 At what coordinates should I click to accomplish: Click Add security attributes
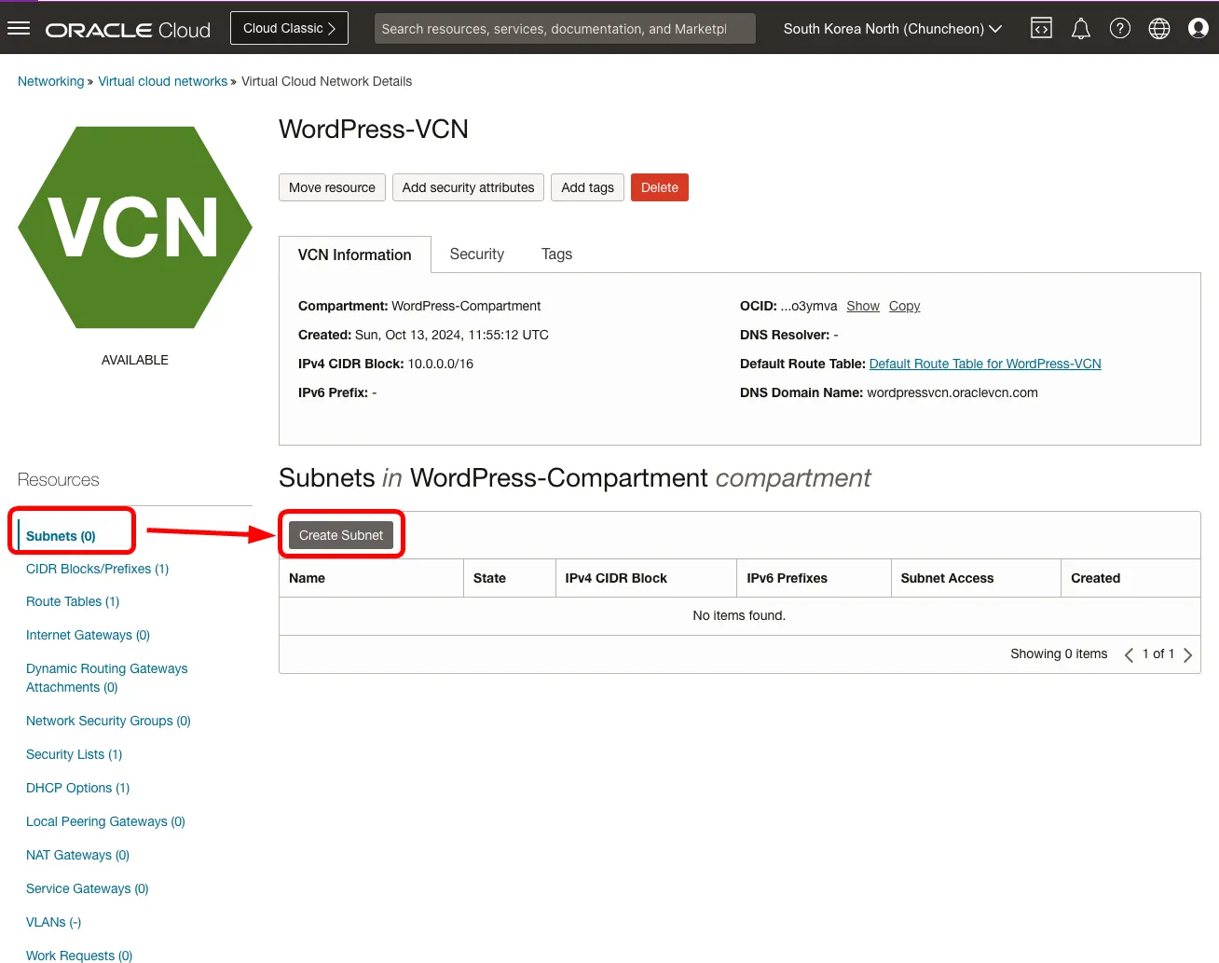468,187
